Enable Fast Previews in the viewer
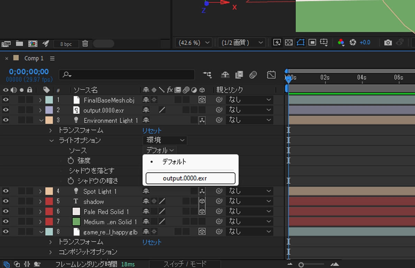Viewport: 415px width, 268px height. pos(277,42)
